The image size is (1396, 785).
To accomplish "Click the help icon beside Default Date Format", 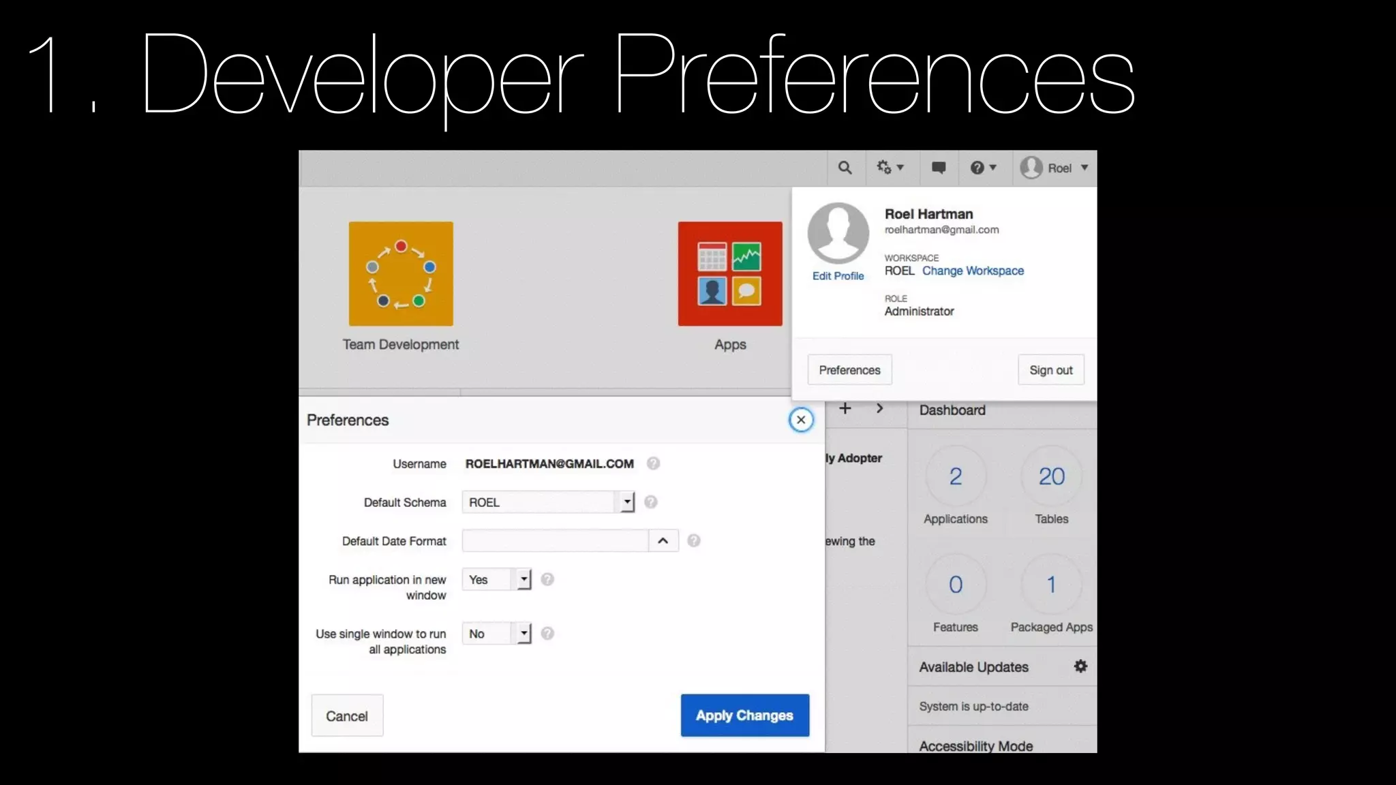I will tap(694, 541).
